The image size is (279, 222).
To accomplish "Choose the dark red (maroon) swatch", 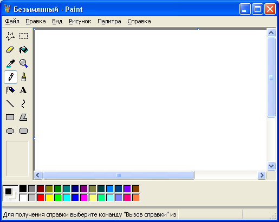I will pos(41,189).
